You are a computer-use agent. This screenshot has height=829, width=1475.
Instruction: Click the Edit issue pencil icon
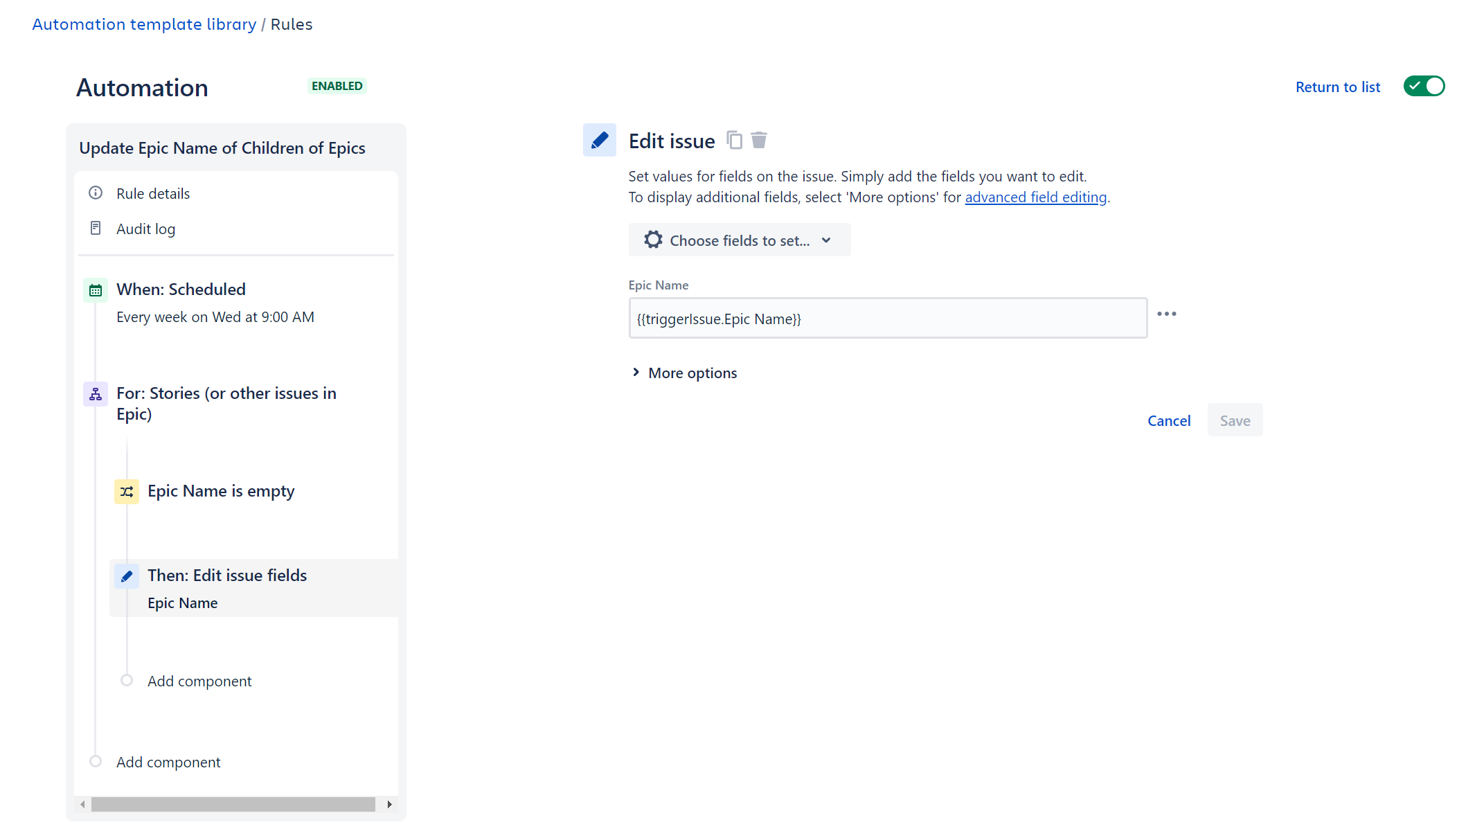[600, 140]
